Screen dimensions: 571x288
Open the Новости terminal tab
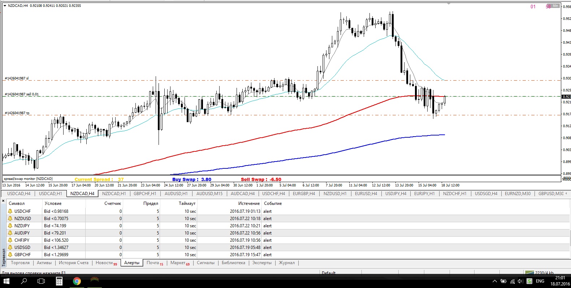106,263
